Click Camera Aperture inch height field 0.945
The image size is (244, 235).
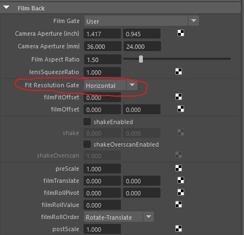click(142, 33)
